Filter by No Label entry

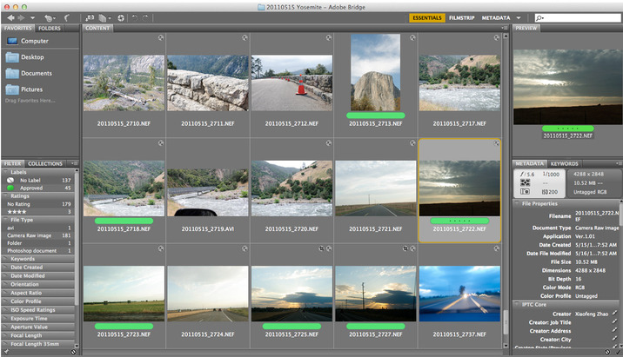click(x=30, y=179)
